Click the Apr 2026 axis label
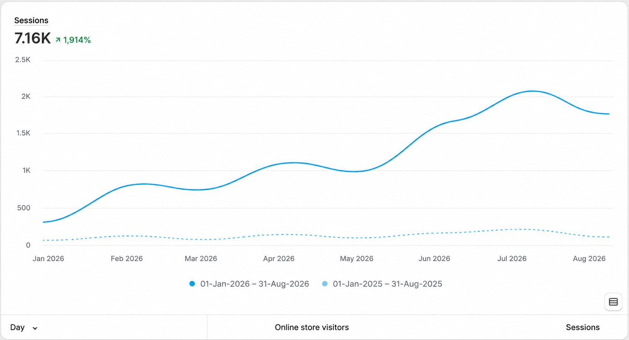The height and width of the screenshot is (340, 629). [279, 259]
